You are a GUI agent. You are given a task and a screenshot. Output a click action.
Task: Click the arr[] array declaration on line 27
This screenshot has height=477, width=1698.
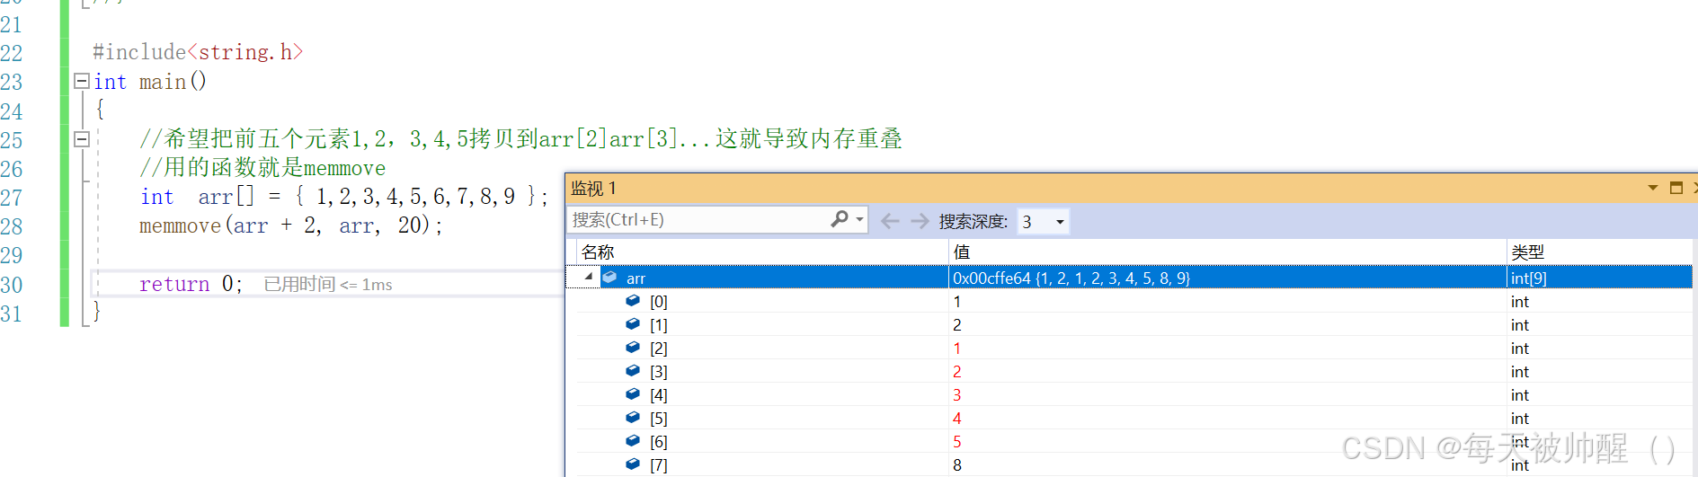point(343,197)
